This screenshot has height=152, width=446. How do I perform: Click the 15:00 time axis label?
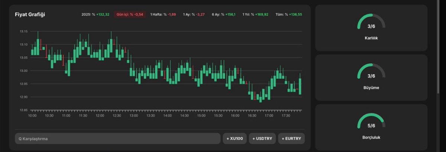click(x=201, y=116)
